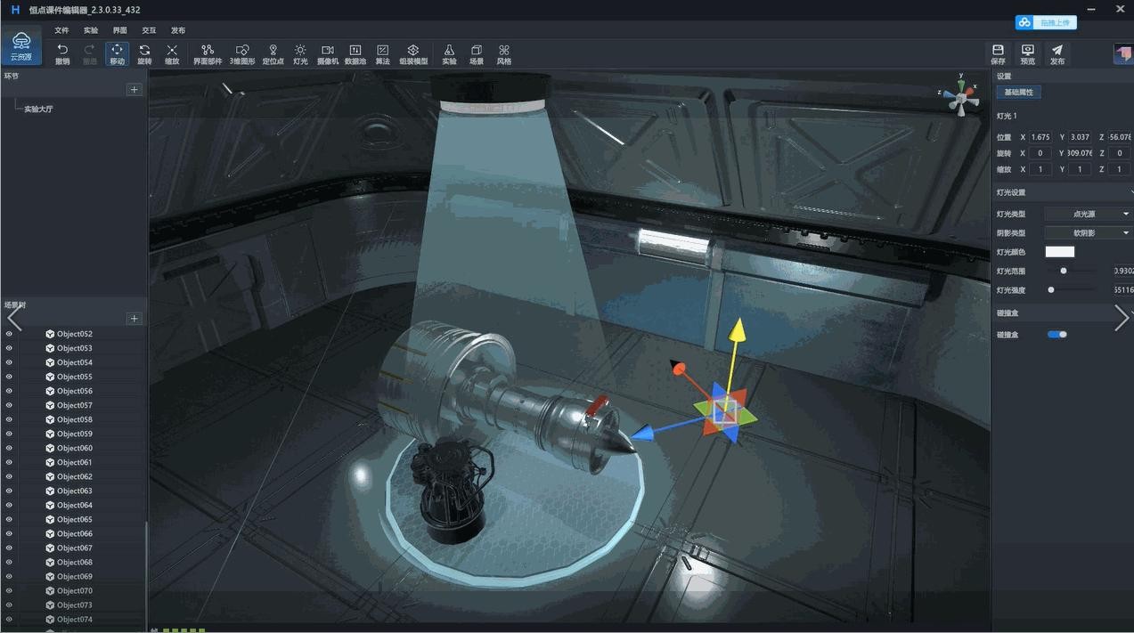This screenshot has height=633, width=1134.
Task: Open the 云资源 cloud resources panel
Action: 20,46
